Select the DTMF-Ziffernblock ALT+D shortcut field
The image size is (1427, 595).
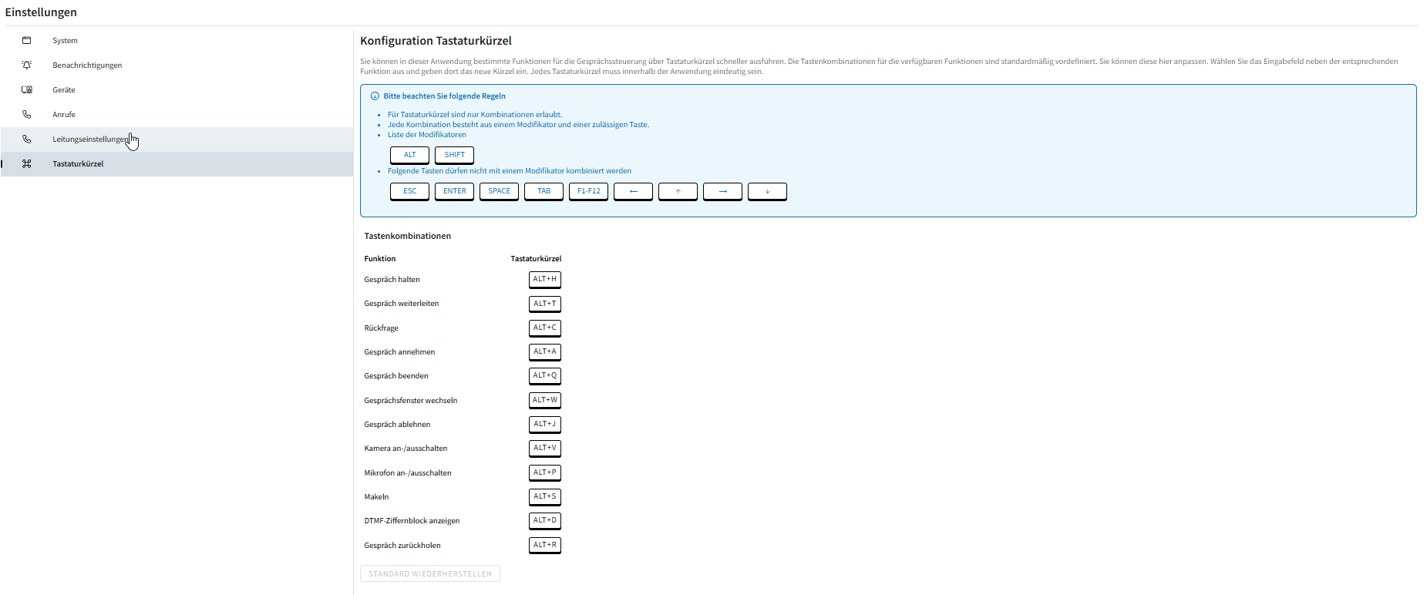(544, 520)
